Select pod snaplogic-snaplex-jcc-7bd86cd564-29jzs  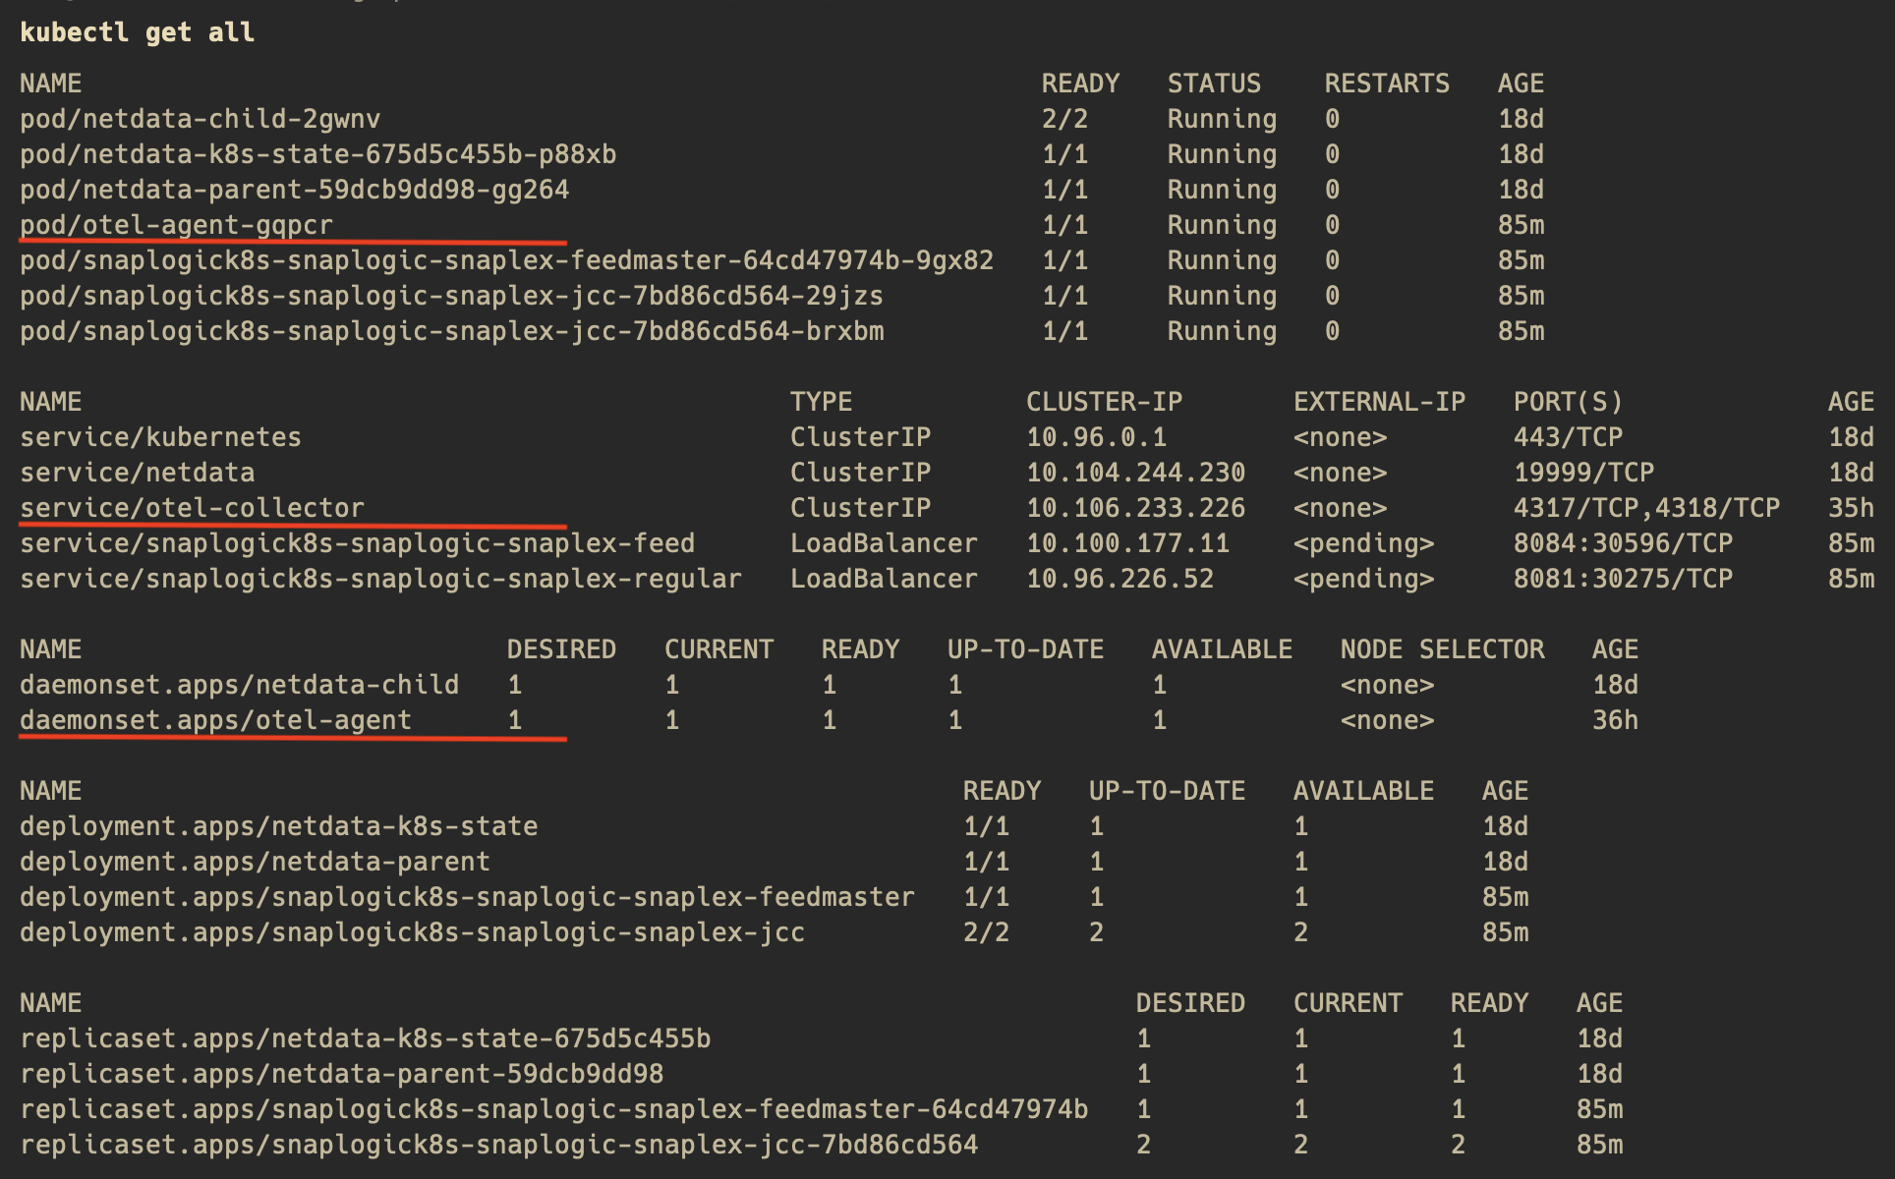point(452,295)
